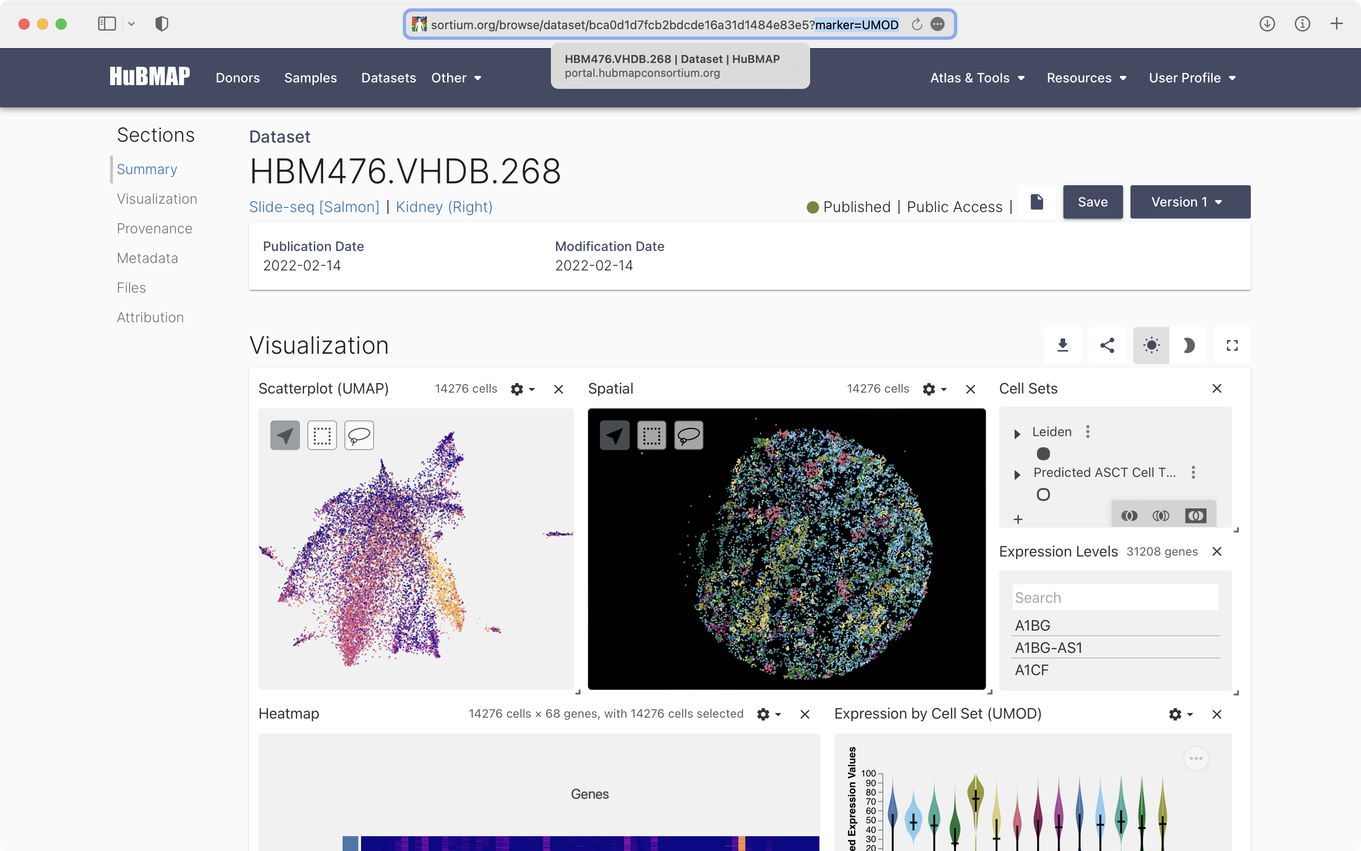Select the pointer tool in Scatterplot (UMAP)
Viewport: 1361px width, 851px height.
pos(285,435)
